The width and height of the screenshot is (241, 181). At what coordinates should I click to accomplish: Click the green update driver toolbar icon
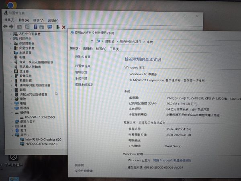pyautogui.click(x=58, y=27)
